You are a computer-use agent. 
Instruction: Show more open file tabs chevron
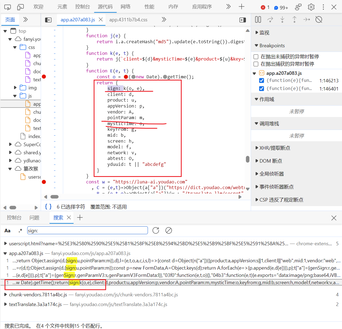[x=164, y=19]
